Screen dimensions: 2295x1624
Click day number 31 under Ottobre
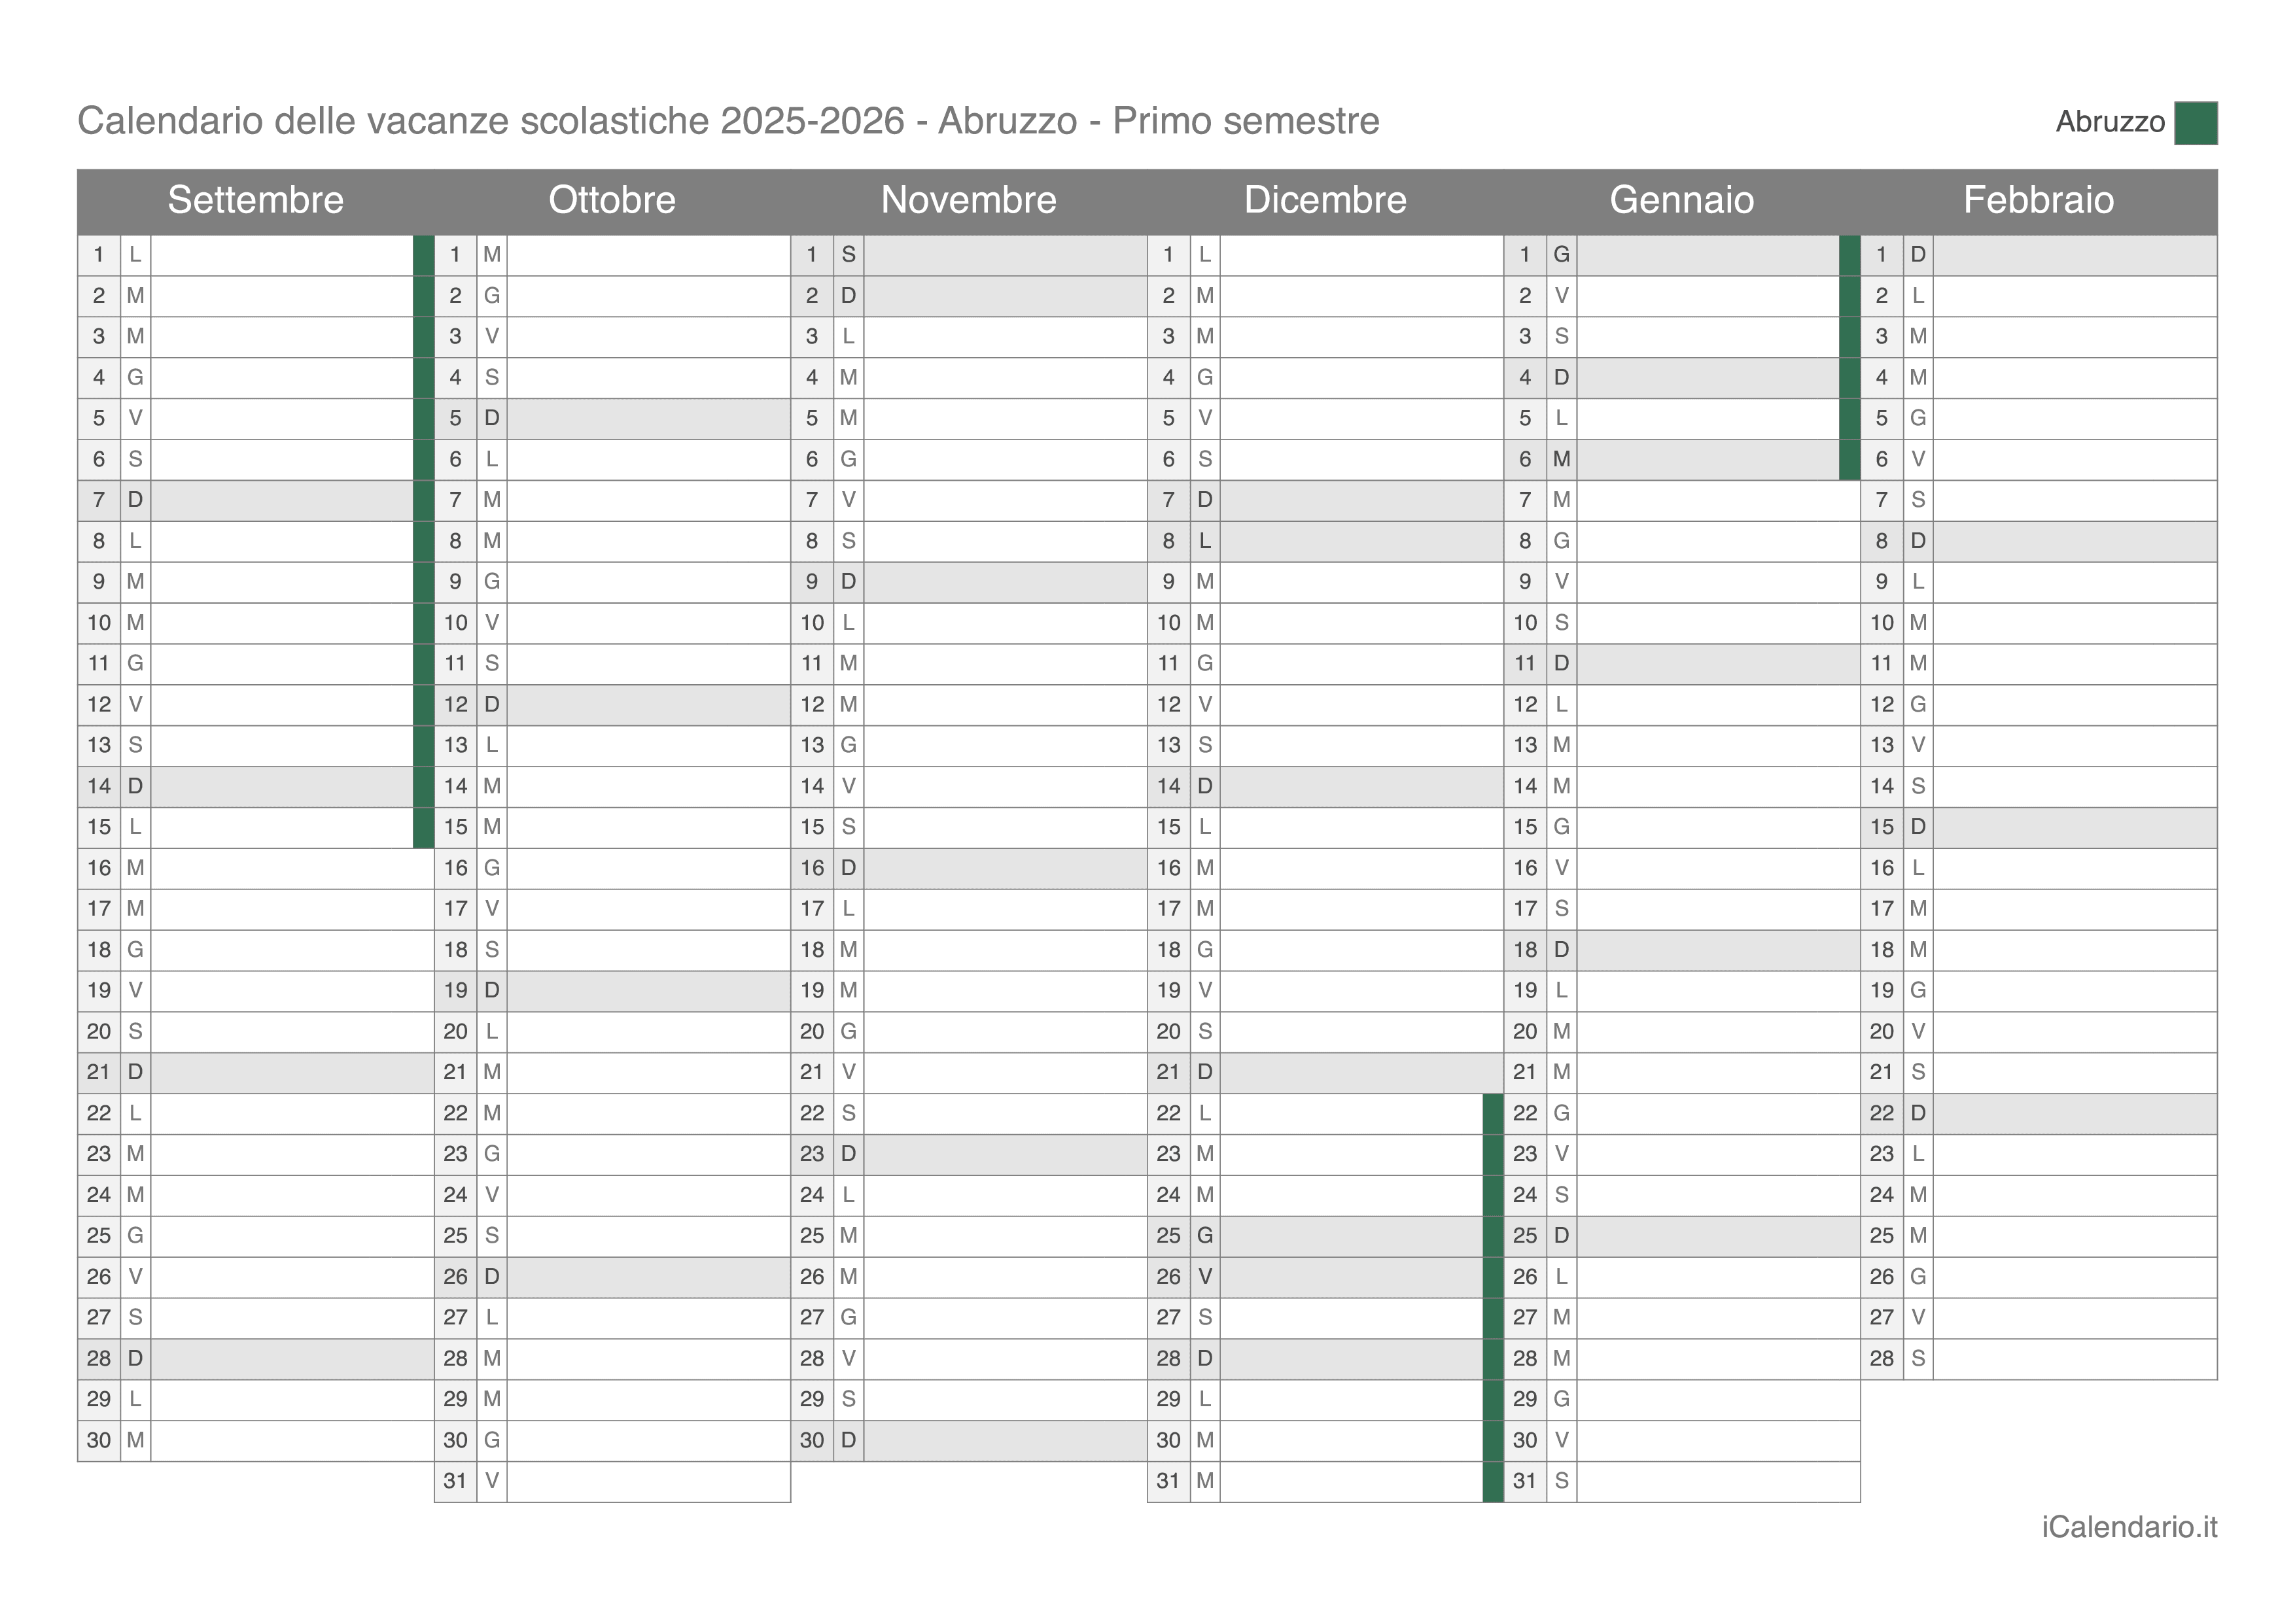click(455, 1481)
